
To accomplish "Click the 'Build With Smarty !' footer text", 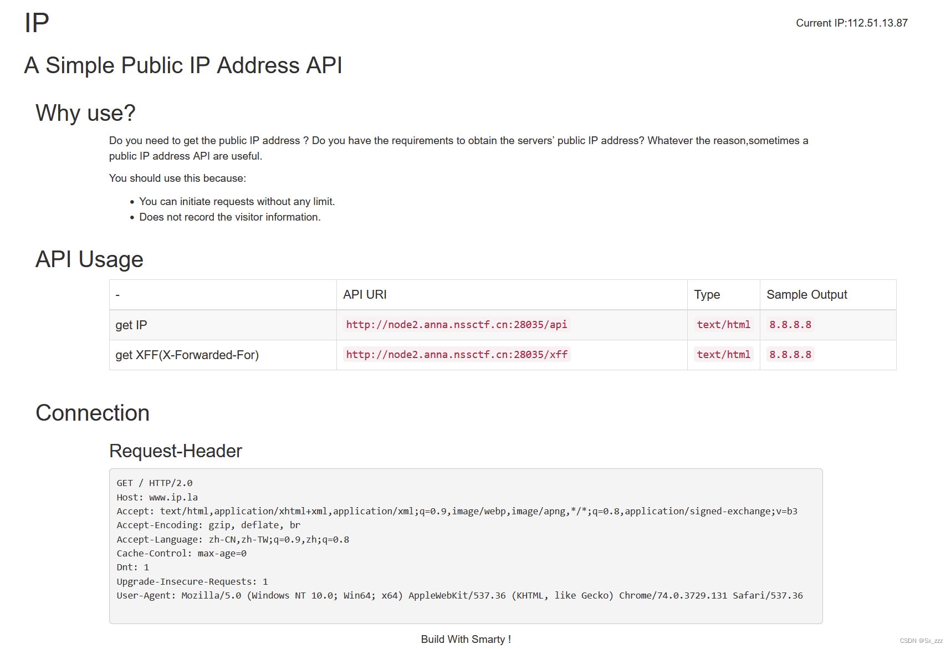I will point(466,640).
